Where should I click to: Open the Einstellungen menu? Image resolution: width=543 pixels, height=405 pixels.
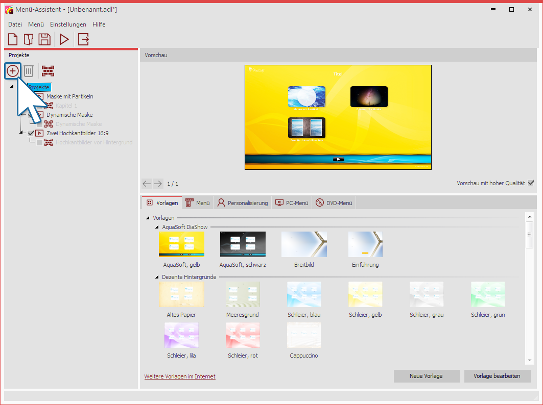click(68, 24)
